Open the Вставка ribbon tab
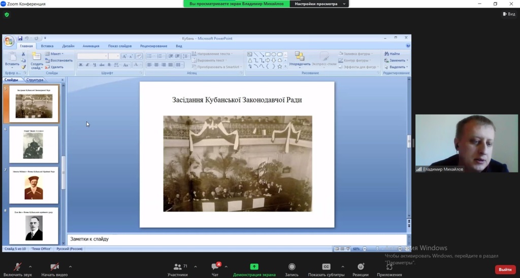Viewport: 520px width, 278px height. pyautogui.click(x=47, y=46)
